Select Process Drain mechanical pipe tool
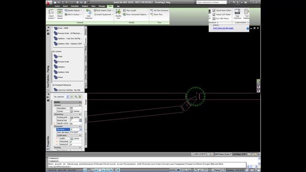306x172 pixels. pyautogui.click(x=67, y=33)
